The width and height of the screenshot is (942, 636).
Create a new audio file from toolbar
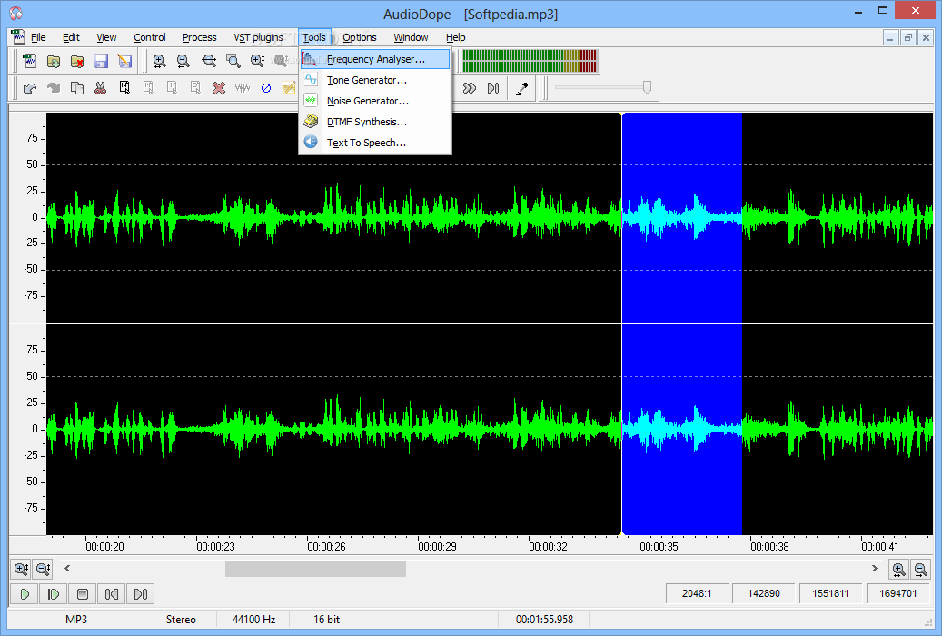(29, 61)
